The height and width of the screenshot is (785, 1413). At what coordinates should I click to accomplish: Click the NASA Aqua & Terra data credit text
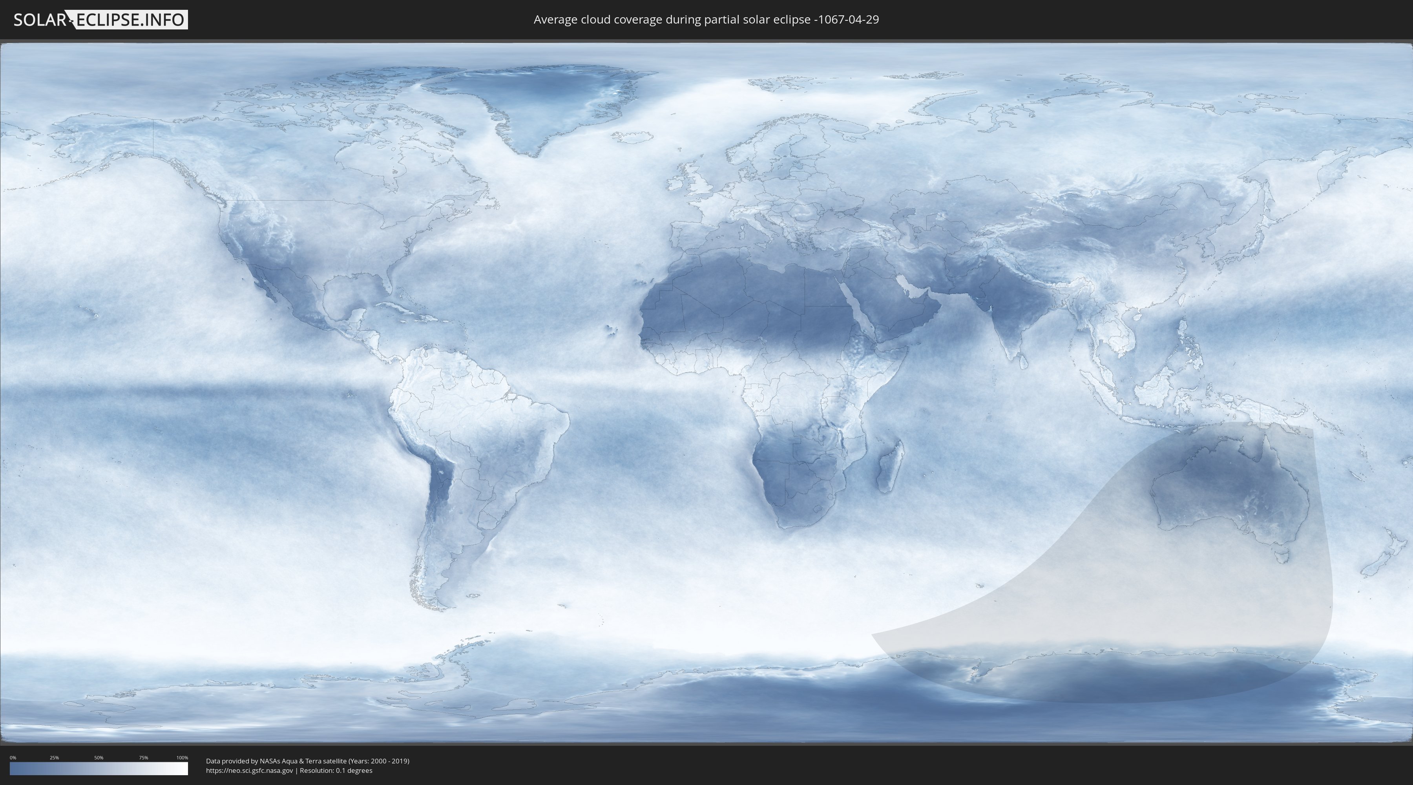[308, 761]
